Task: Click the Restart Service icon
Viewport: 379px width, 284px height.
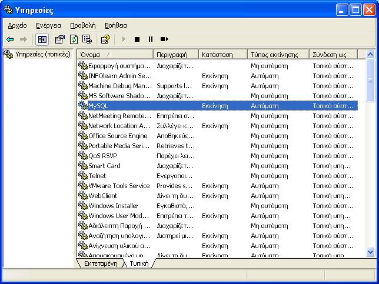Action: 164,39
